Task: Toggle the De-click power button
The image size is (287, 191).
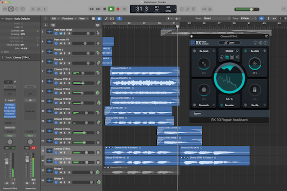Action: coord(245,51)
